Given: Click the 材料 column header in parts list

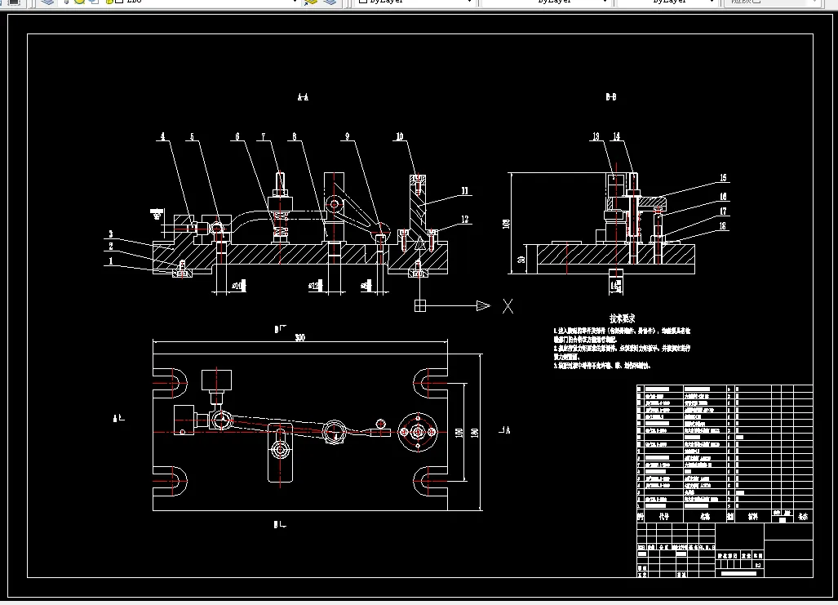Looking at the screenshot, I should [x=753, y=517].
